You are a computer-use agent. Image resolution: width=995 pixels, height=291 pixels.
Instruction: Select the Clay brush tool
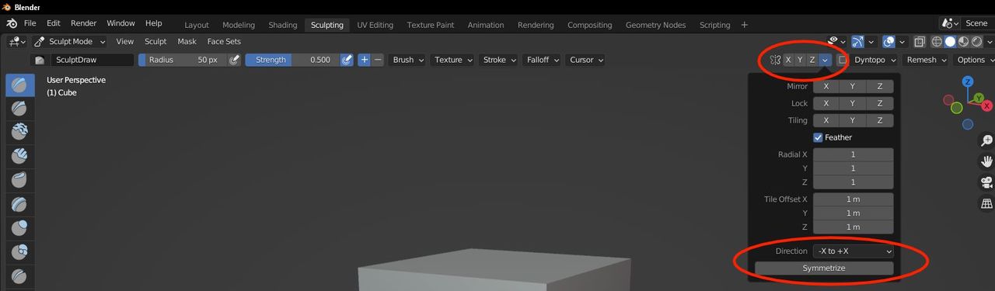pyautogui.click(x=20, y=133)
